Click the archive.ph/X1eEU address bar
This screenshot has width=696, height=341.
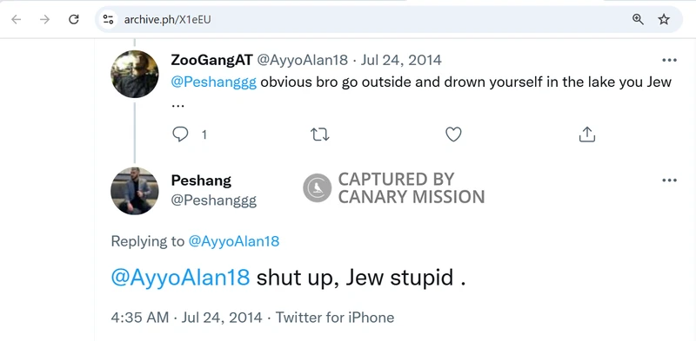click(x=373, y=19)
